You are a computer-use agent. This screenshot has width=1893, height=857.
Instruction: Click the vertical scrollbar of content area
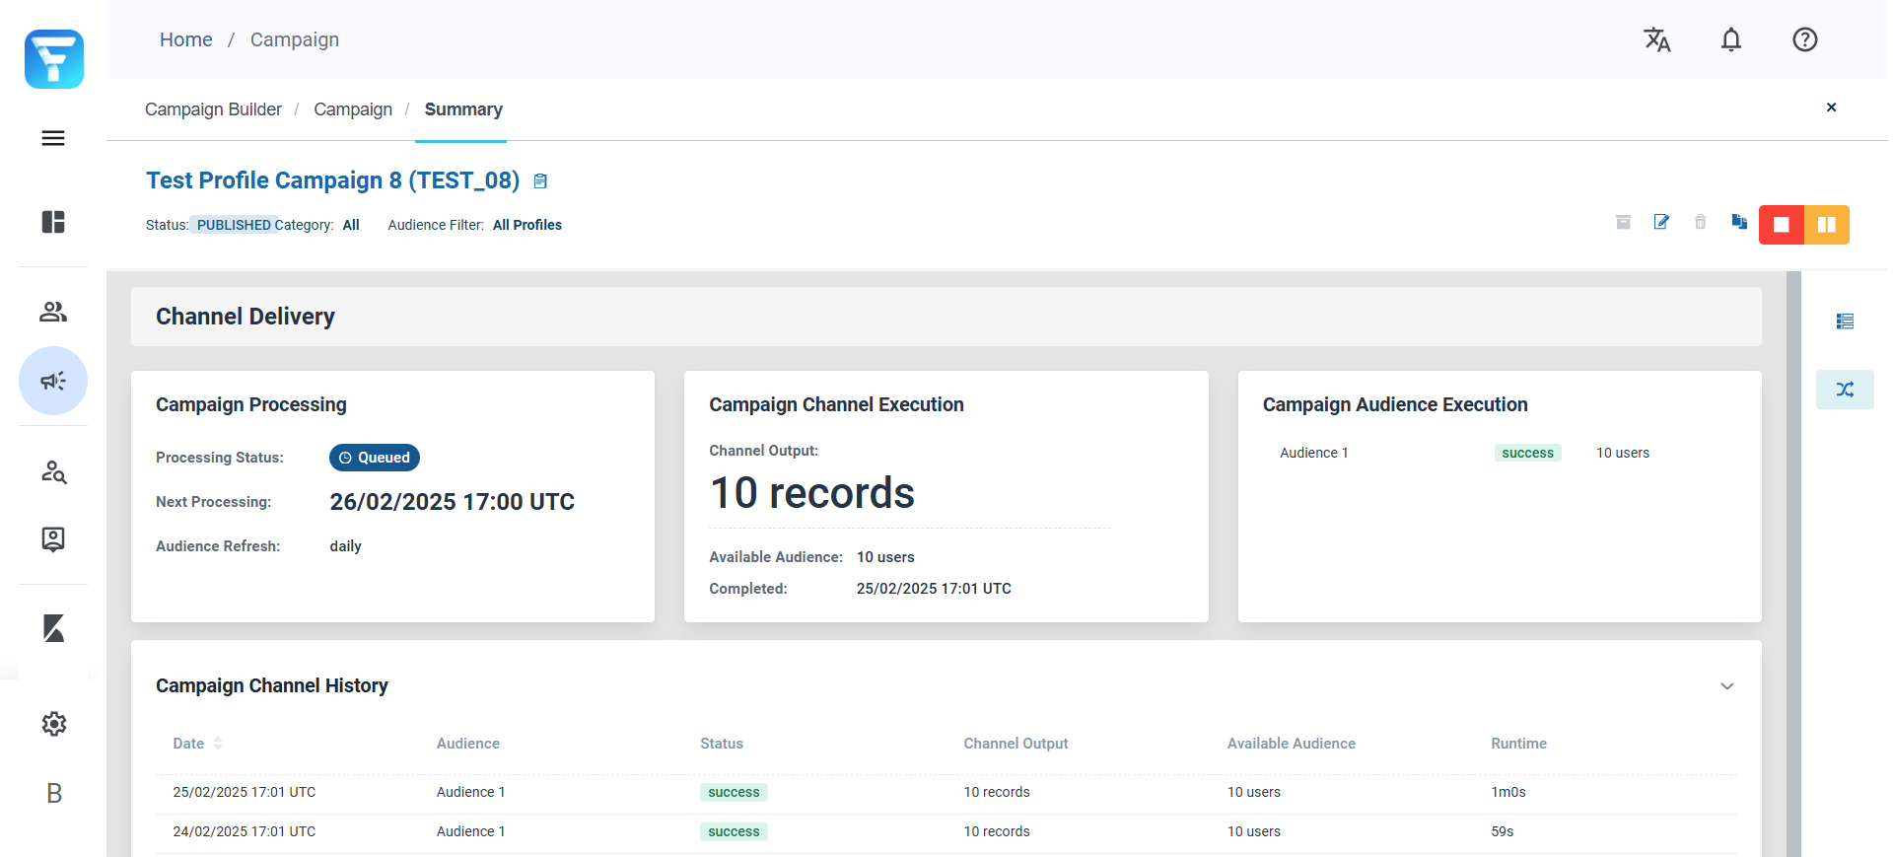[1793, 562]
